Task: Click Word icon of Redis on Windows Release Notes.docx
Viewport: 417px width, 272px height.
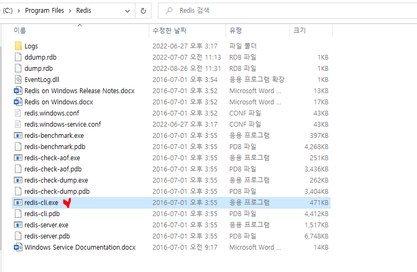Action: pyautogui.click(x=18, y=90)
